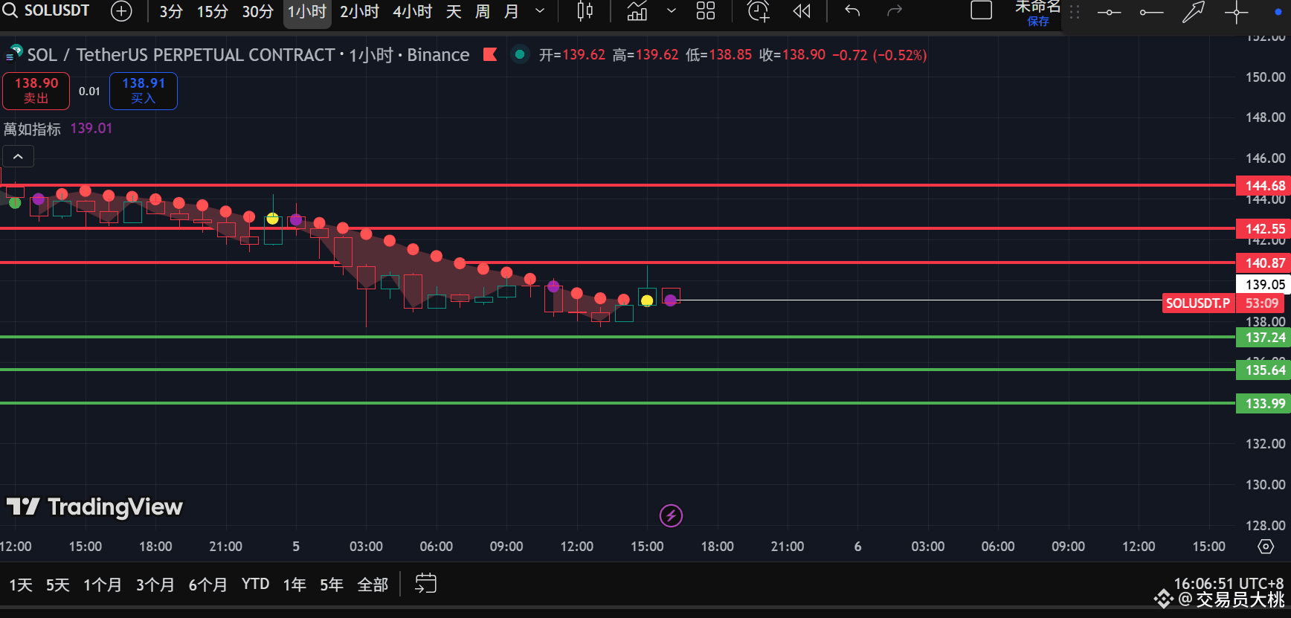Grab the drawing toolbar drag handle
The width and height of the screenshot is (1291, 618).
coord(1075,13)
